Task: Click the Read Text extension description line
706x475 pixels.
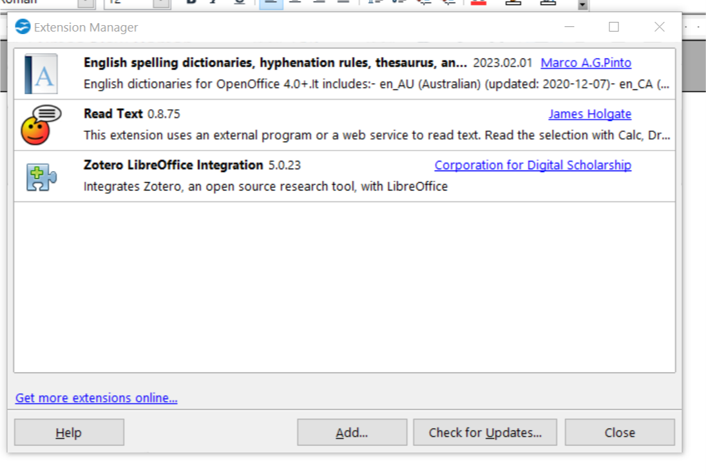Action: (377, 135)
